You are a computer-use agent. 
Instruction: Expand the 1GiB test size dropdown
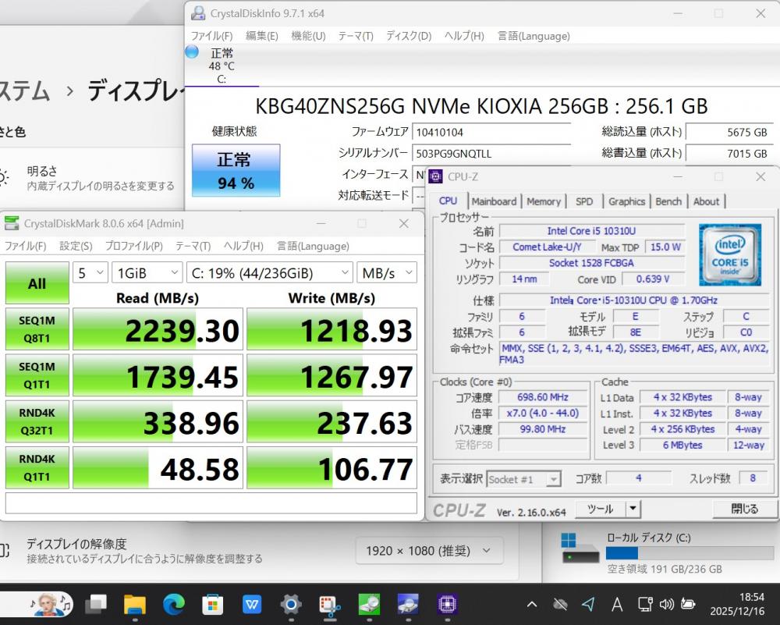point(146,273)
